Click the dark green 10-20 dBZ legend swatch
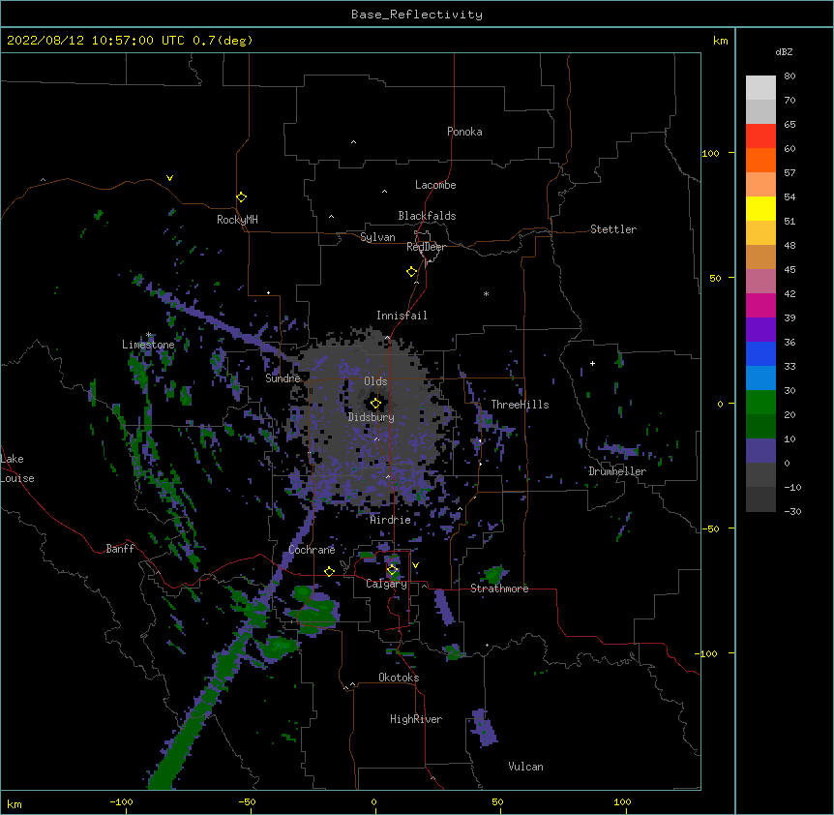 point(760,427)
